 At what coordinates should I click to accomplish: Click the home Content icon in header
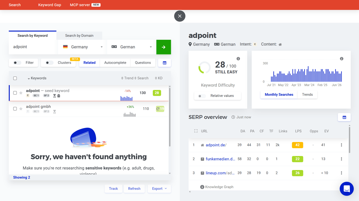coord(280,44)
